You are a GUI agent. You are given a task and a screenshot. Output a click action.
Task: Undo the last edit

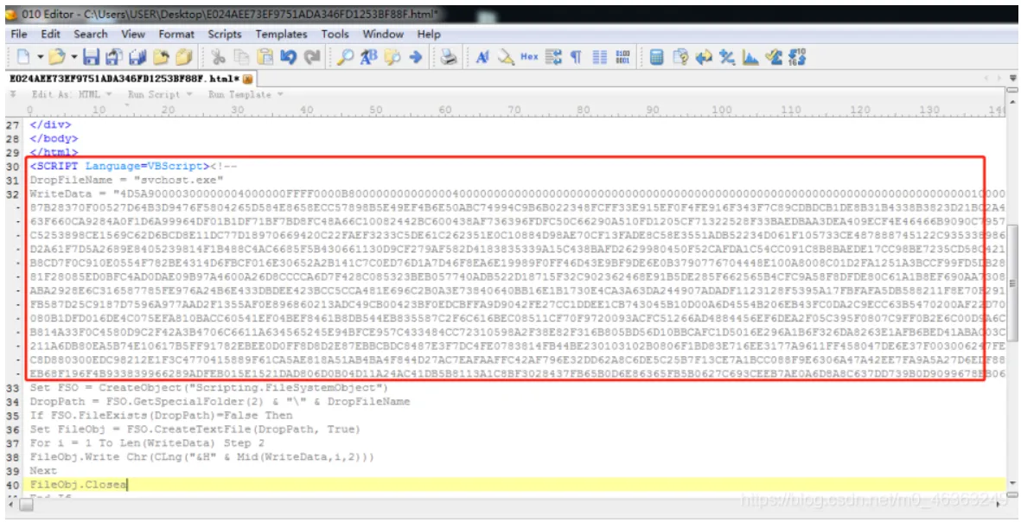click(289, 57)
